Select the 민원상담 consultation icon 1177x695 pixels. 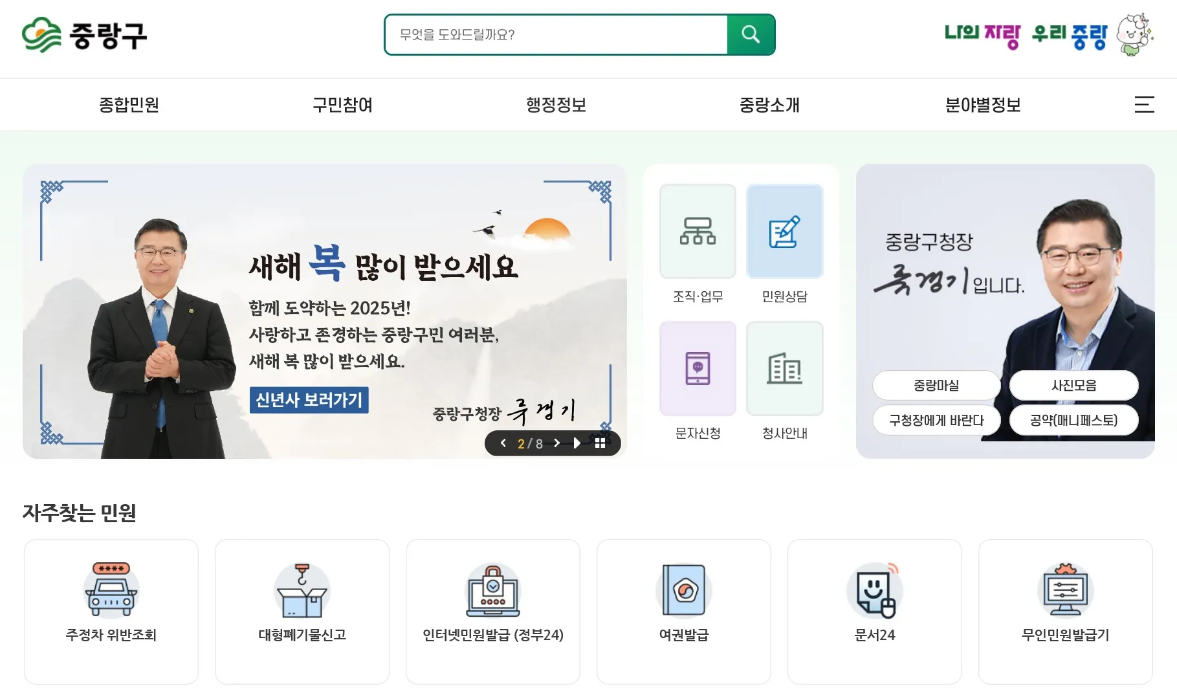click(784, 231)
